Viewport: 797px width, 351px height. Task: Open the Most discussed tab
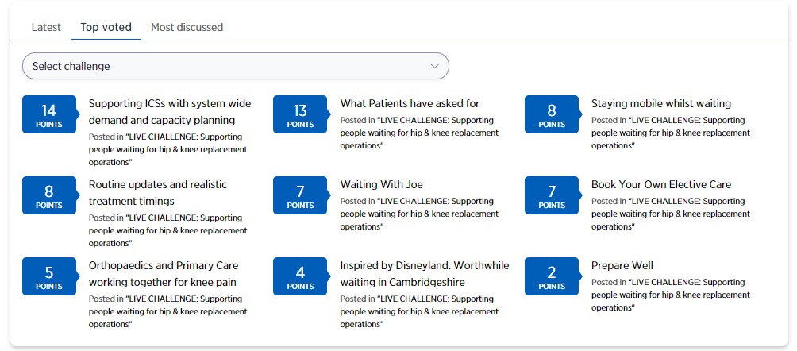[x=187, y=27]
